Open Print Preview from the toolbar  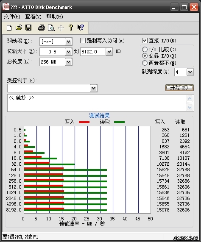click(x=51, y=28)
